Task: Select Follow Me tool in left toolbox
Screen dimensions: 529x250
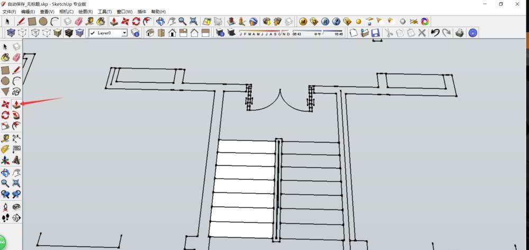Action: coord(16,116)
